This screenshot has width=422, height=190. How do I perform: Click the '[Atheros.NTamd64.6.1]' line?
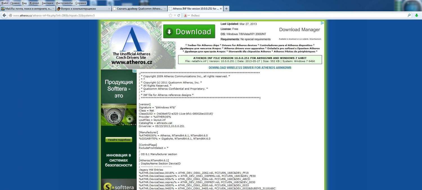click(154, 160)
